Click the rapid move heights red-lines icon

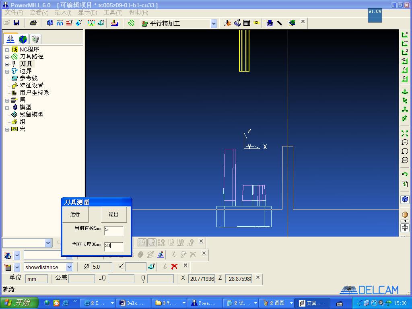tap(69, 23)
